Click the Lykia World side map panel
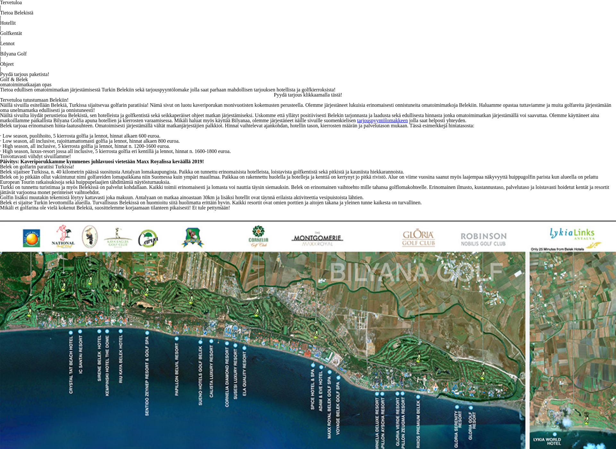616x449 pixels. click(573, 350)
